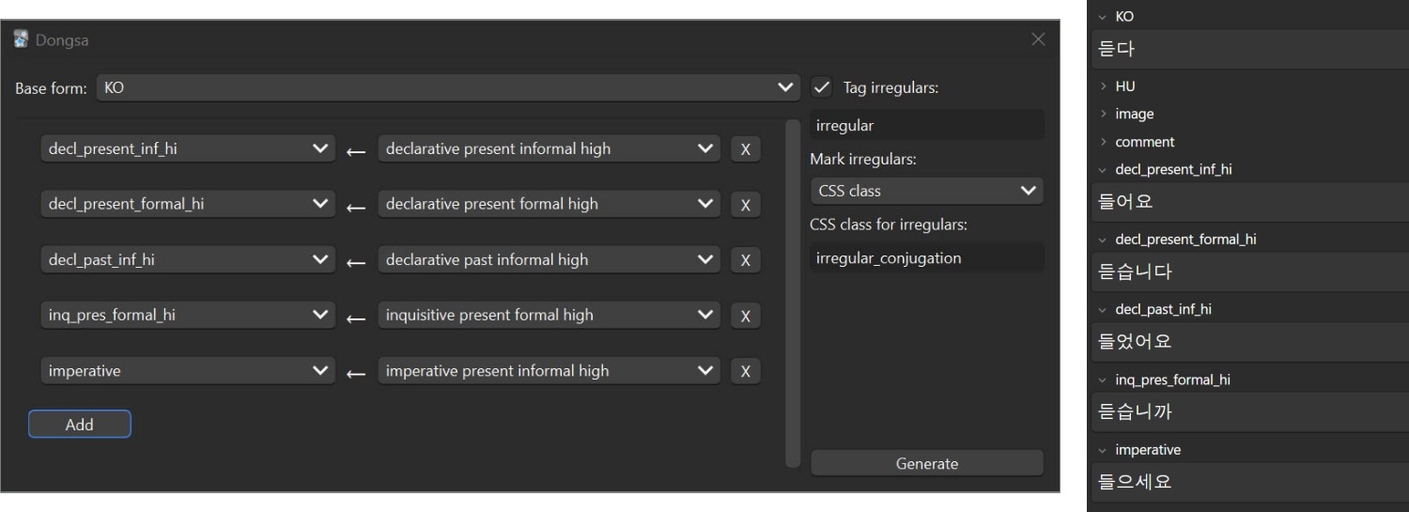This screenshot has height=512, width=1409.
Task: Expand the image field section
Action: (x=1103, y=115)
